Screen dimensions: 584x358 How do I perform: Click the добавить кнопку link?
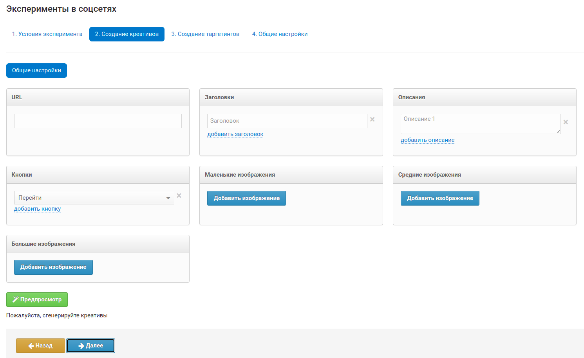[38, 209]
